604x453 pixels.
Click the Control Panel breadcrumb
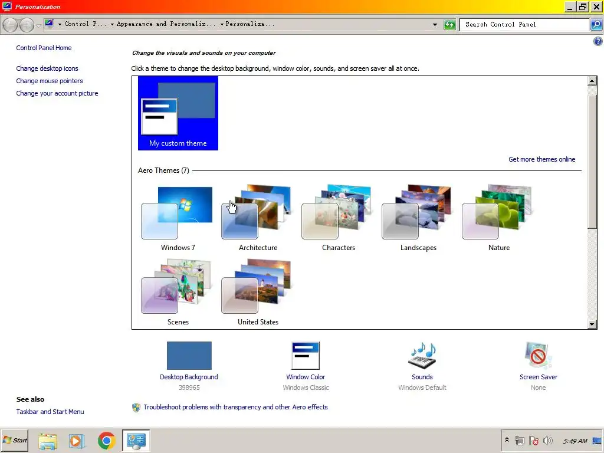point(85,24)
